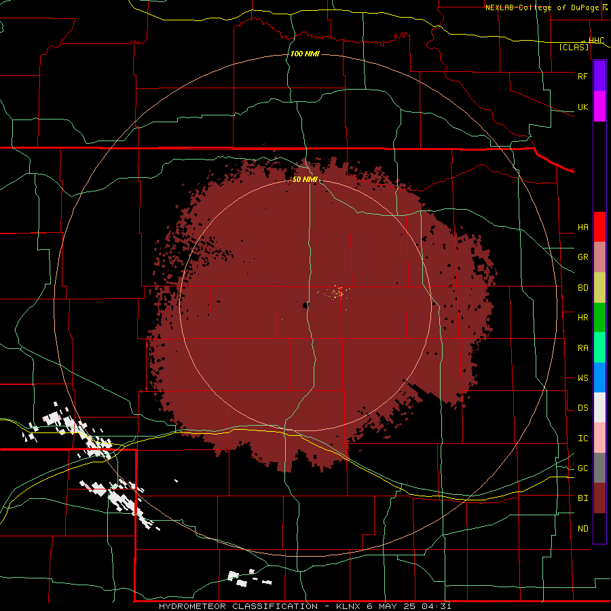Click the HR legend label
This screenshot has width=611, height=611.
(582, 318)
